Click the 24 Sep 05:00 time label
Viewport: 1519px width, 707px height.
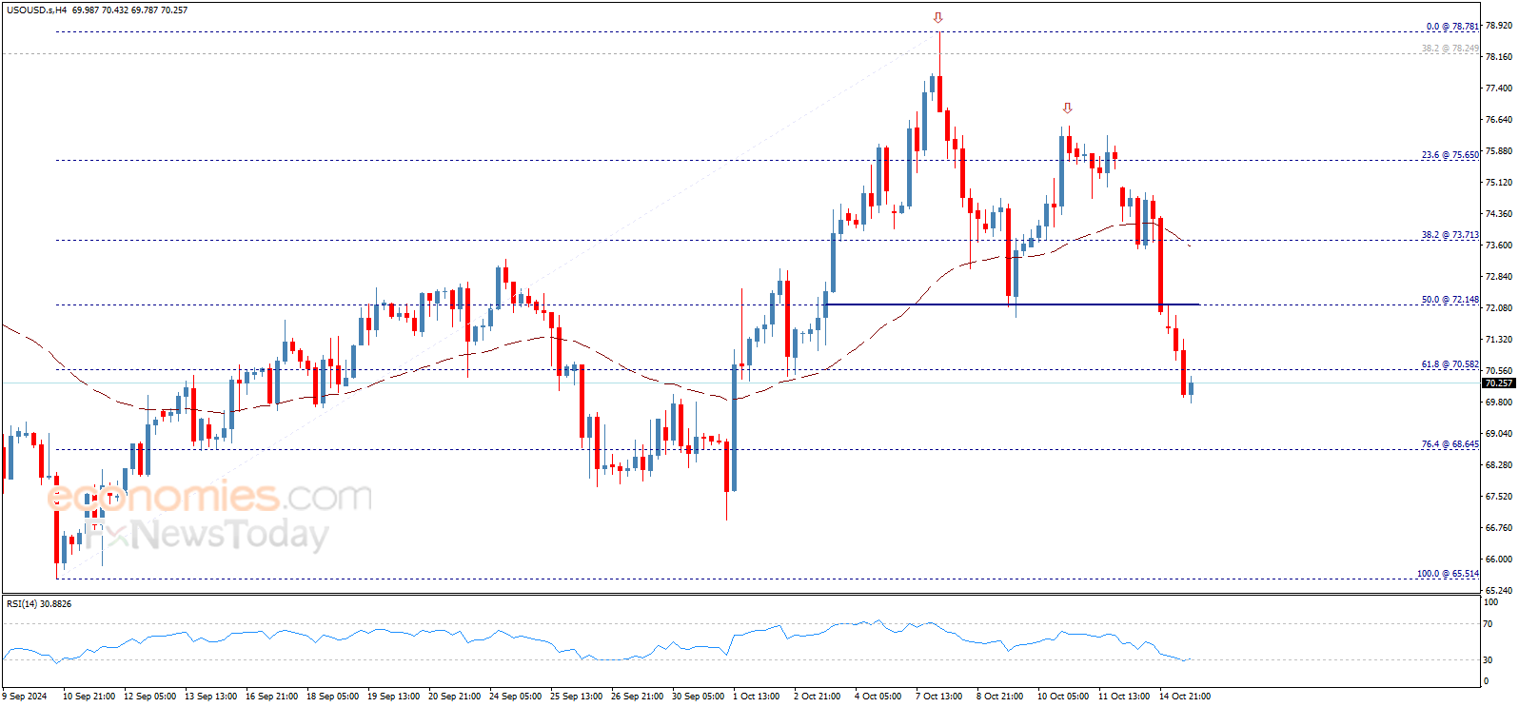pyautogui.click(x=515, y=697)
